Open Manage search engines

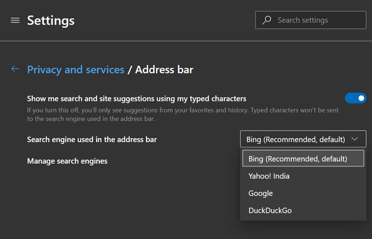click(x=67, y=161)
